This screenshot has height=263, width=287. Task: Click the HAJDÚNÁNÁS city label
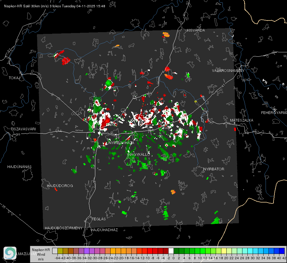pyautogui.click(x=19, y=167)
